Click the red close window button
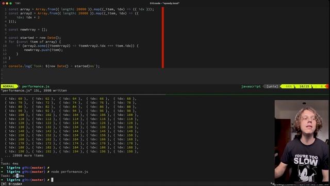Viewport: 330px width, 186px height. (x=4, y=4)
